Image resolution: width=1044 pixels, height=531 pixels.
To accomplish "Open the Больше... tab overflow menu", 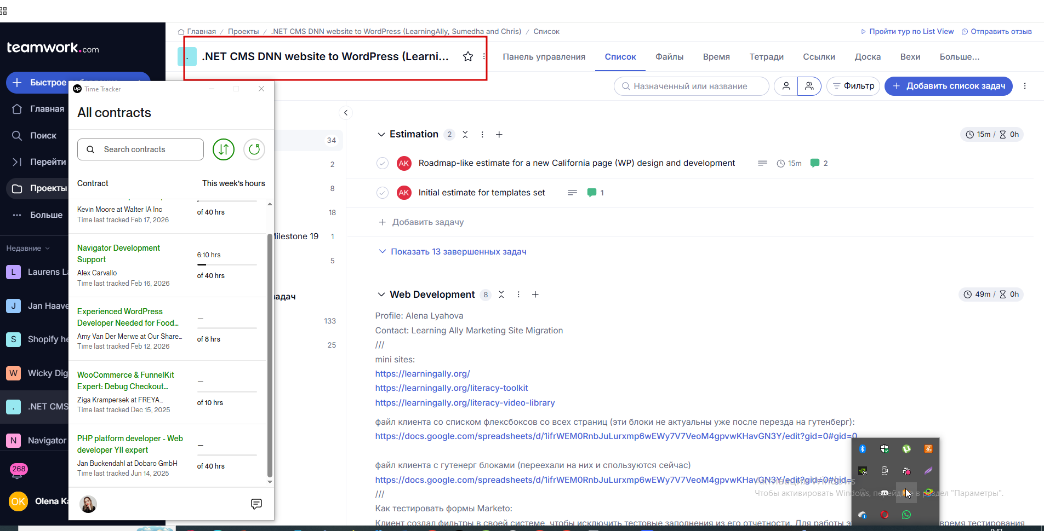I will pyautogui.click(x=960, y=56).
